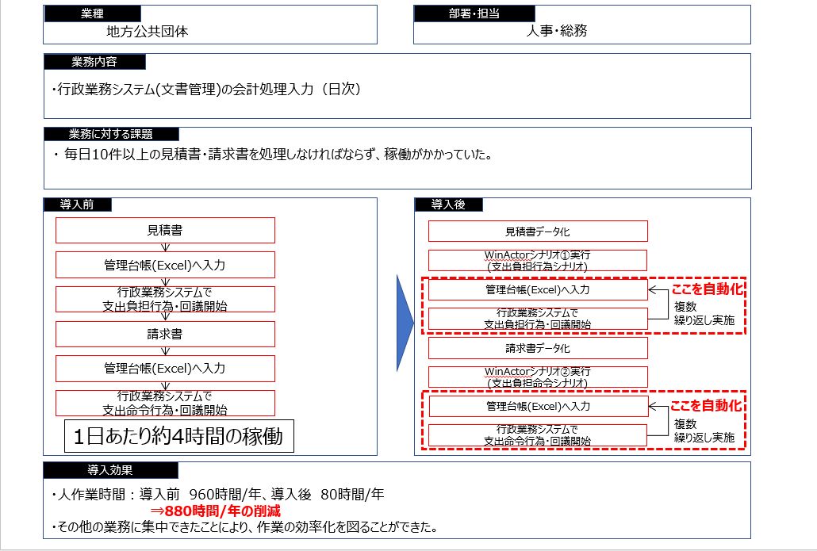
Task: Click "管理台帳(Excel)へ入力" below the WinActorシナリオ① box
Action: (538, 289)
